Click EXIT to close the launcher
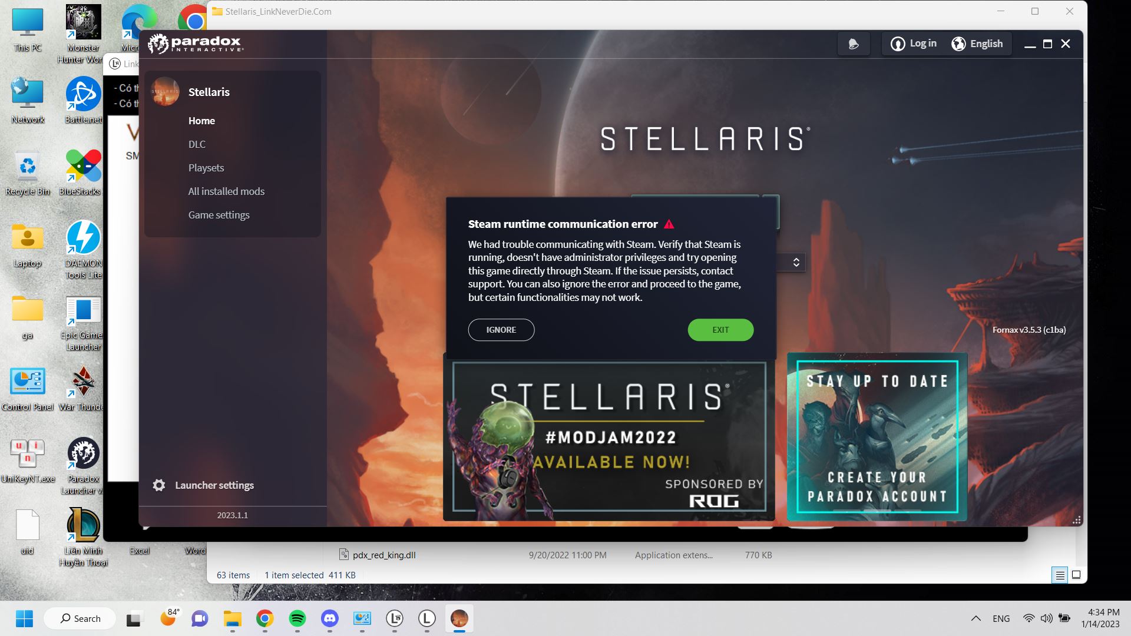Screen dimensions: 1131x636 [720, 329]
